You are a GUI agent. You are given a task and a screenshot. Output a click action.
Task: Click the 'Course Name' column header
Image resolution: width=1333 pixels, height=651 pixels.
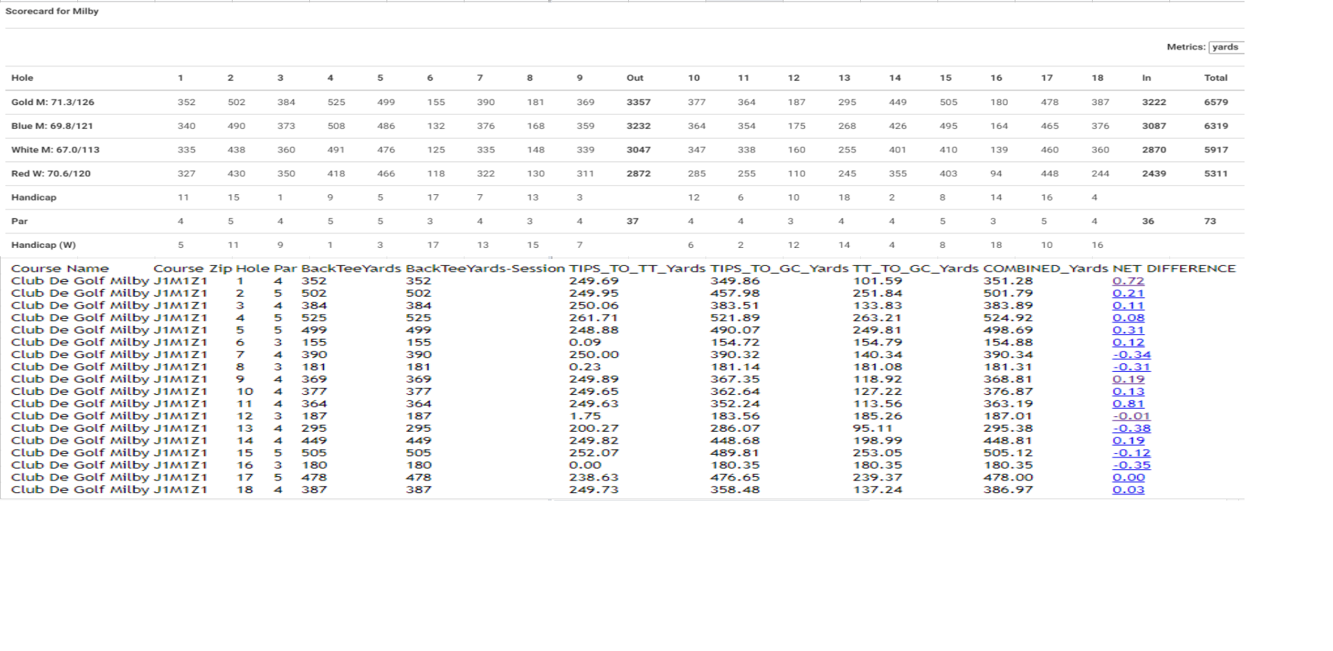pos(60,269)
